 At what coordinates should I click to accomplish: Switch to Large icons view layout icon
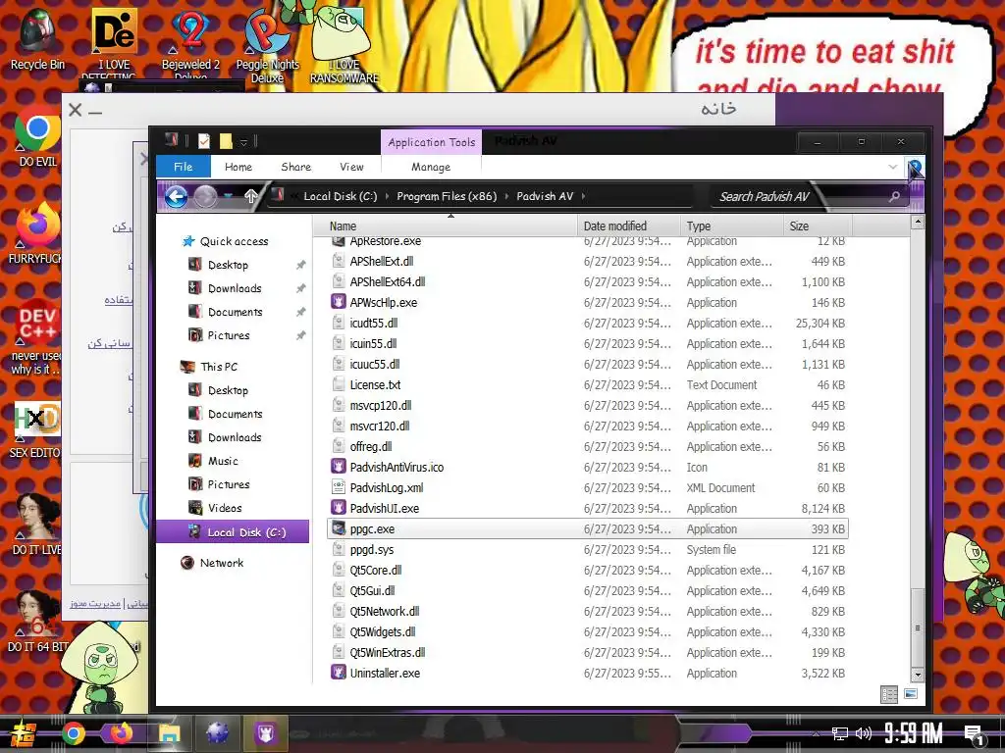[911, 694]
